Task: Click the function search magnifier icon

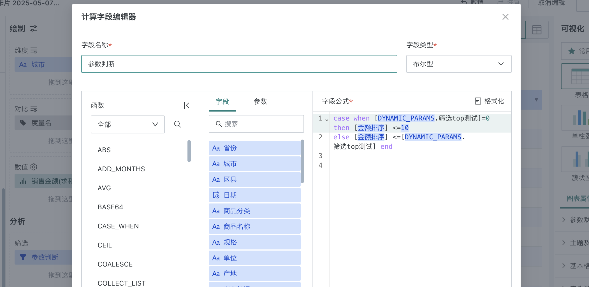Action: [x=177, y=124]
